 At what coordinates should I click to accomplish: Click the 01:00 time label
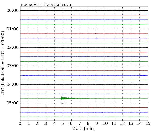click(x=13, y=29)
